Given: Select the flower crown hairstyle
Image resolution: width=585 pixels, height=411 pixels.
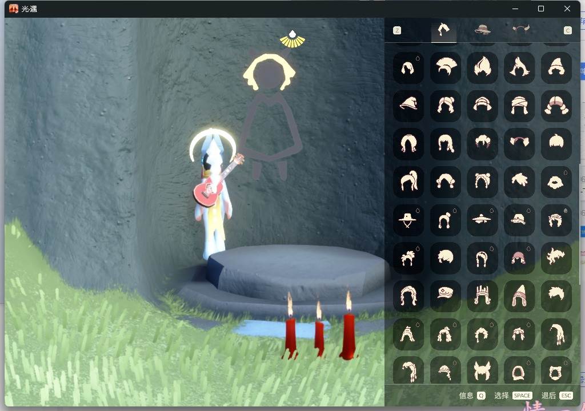Looking at the screenshot, I should 556,220.
